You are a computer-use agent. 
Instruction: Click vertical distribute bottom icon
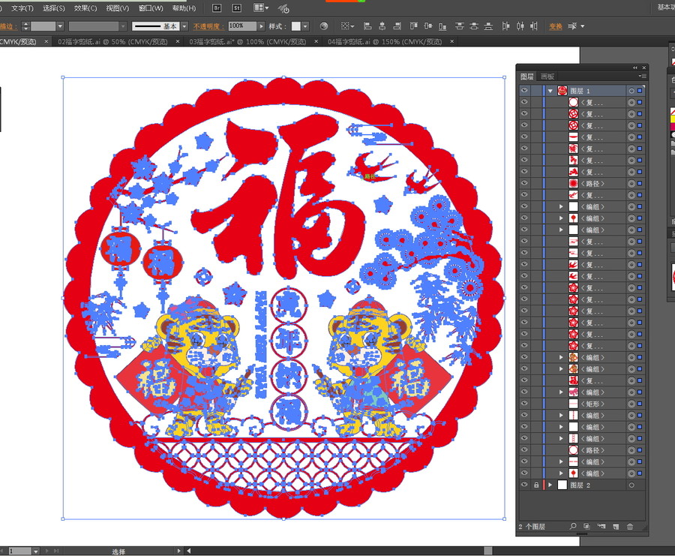click(x=488, y=26)
